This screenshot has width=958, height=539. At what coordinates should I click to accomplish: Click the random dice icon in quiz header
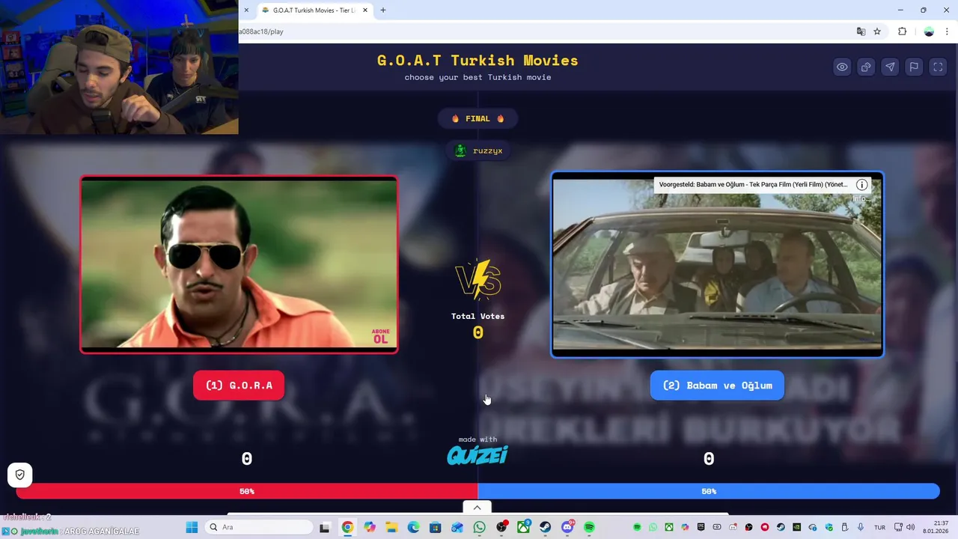(x=866, y=67)
